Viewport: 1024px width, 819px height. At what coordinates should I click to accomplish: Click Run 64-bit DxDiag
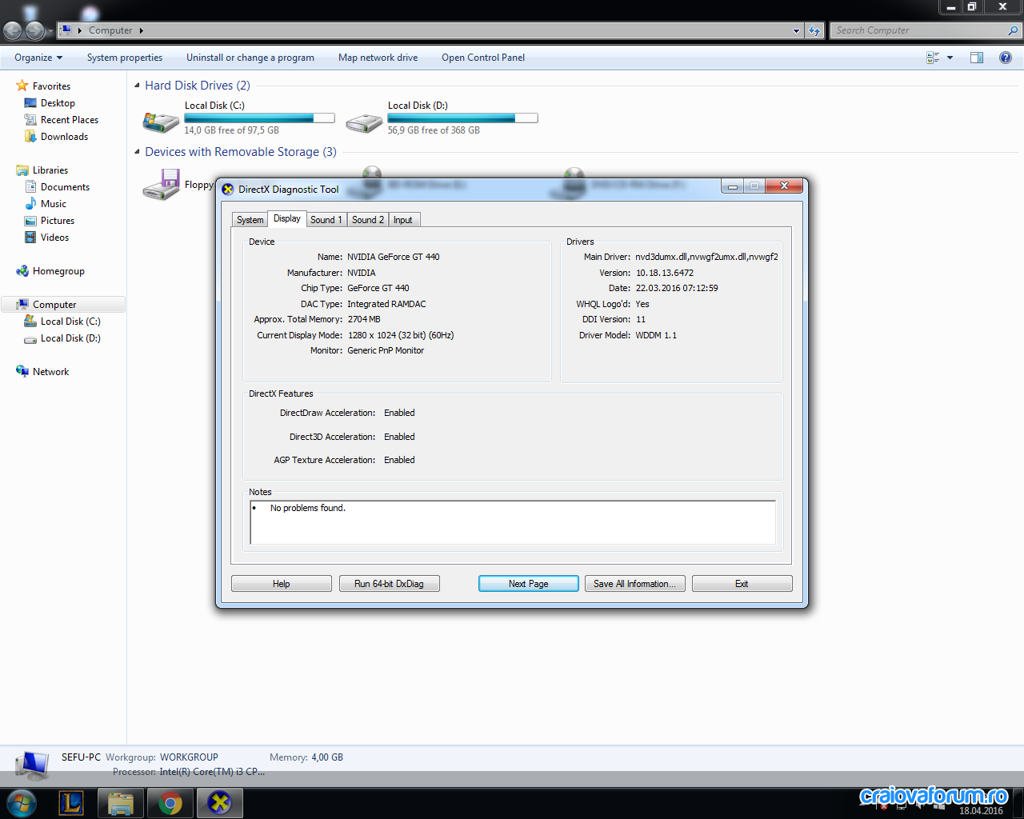click(x=390, y=584)
